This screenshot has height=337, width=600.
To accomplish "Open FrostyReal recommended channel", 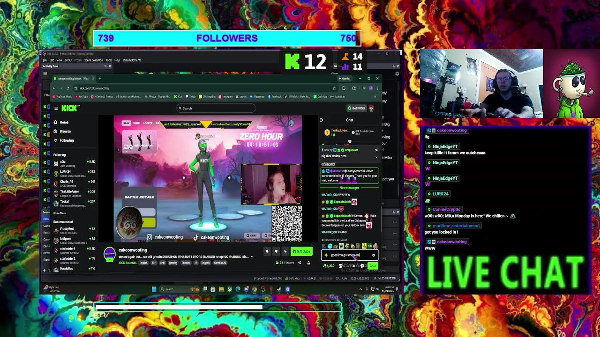I will pyautogui.click(x=74, y=230).
